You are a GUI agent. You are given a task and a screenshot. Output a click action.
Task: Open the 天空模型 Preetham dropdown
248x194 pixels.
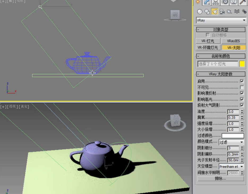click(x=231, y=166)
